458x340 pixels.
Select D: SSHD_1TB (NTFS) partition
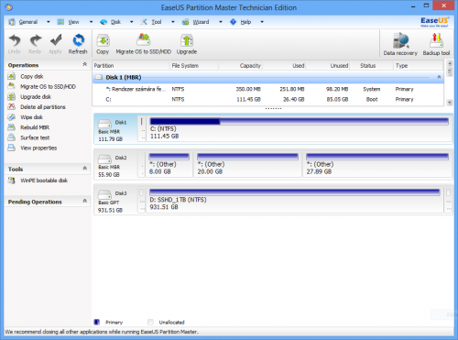[x=295, y=200]
